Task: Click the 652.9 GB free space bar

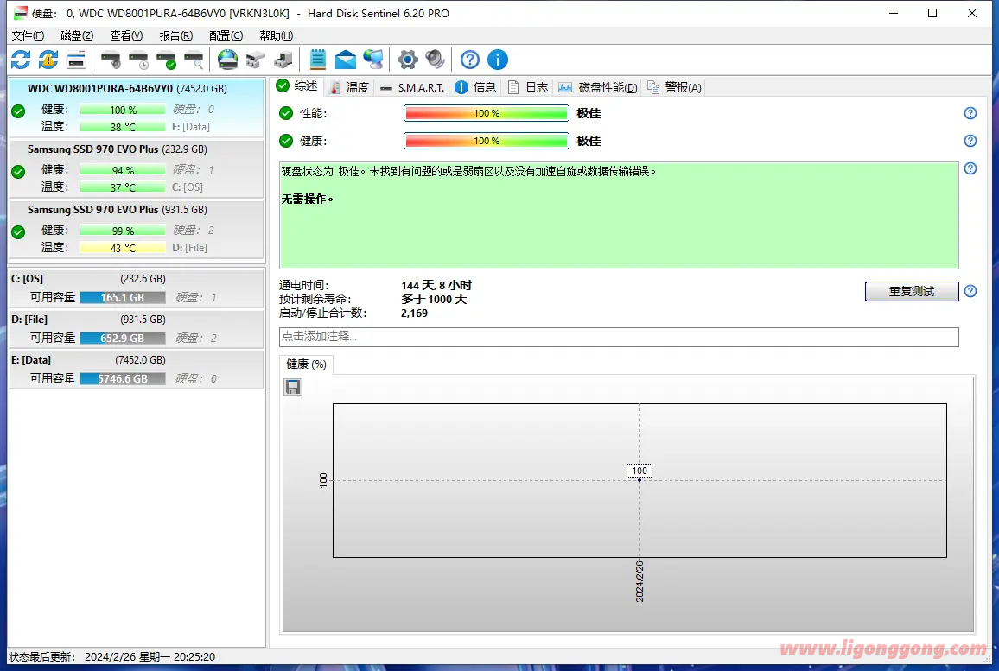Action: [x=123, y=338]
